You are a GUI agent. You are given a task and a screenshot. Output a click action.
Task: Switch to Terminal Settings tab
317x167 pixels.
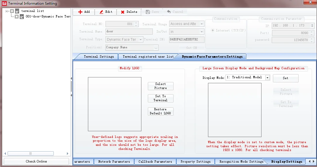click(x=99, y=56)
